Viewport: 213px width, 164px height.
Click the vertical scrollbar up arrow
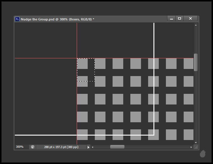click(196, 25)
